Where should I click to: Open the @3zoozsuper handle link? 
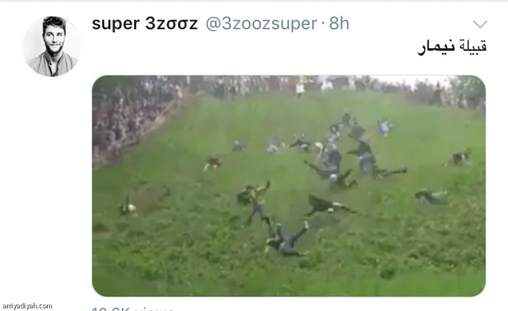261,24
